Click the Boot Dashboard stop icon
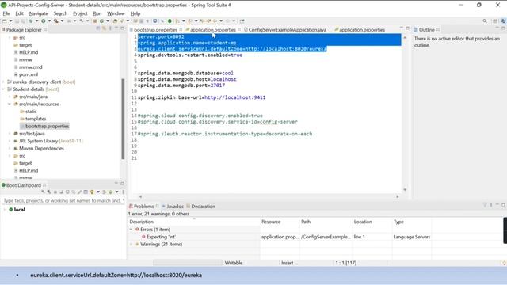This screenshot has width=507, height=285. [x=55, y=192]
